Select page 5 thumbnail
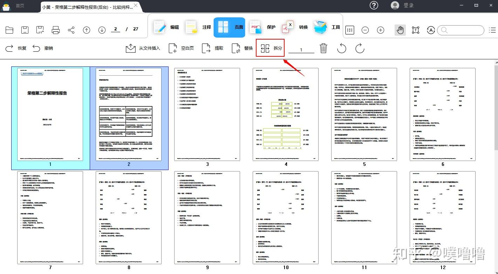Viewport: 498px width, 274px height. click(x=364, y=114)
